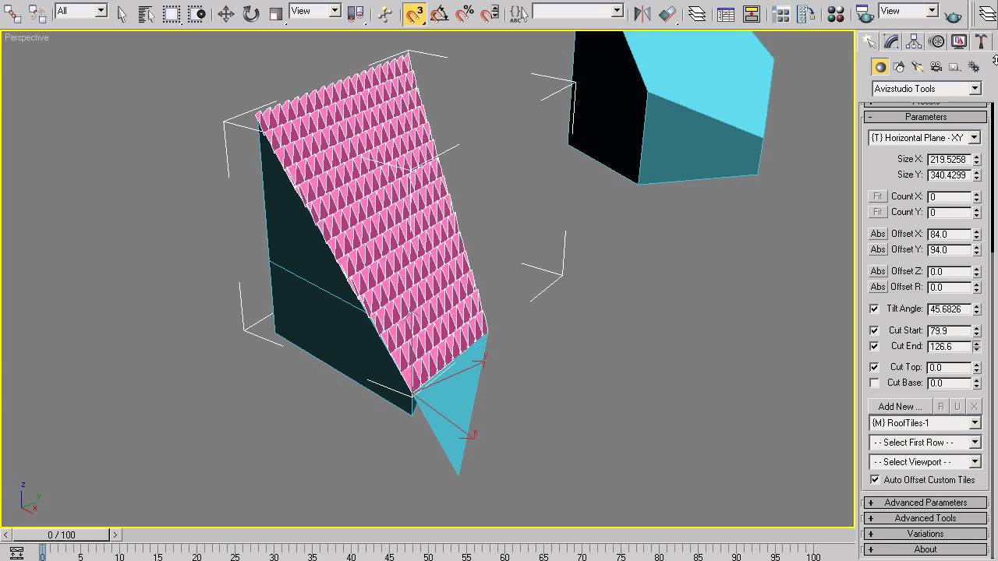Open Select Viewport dropdown
The width and height of the screenshot is (998, 561).
point(925,462)
